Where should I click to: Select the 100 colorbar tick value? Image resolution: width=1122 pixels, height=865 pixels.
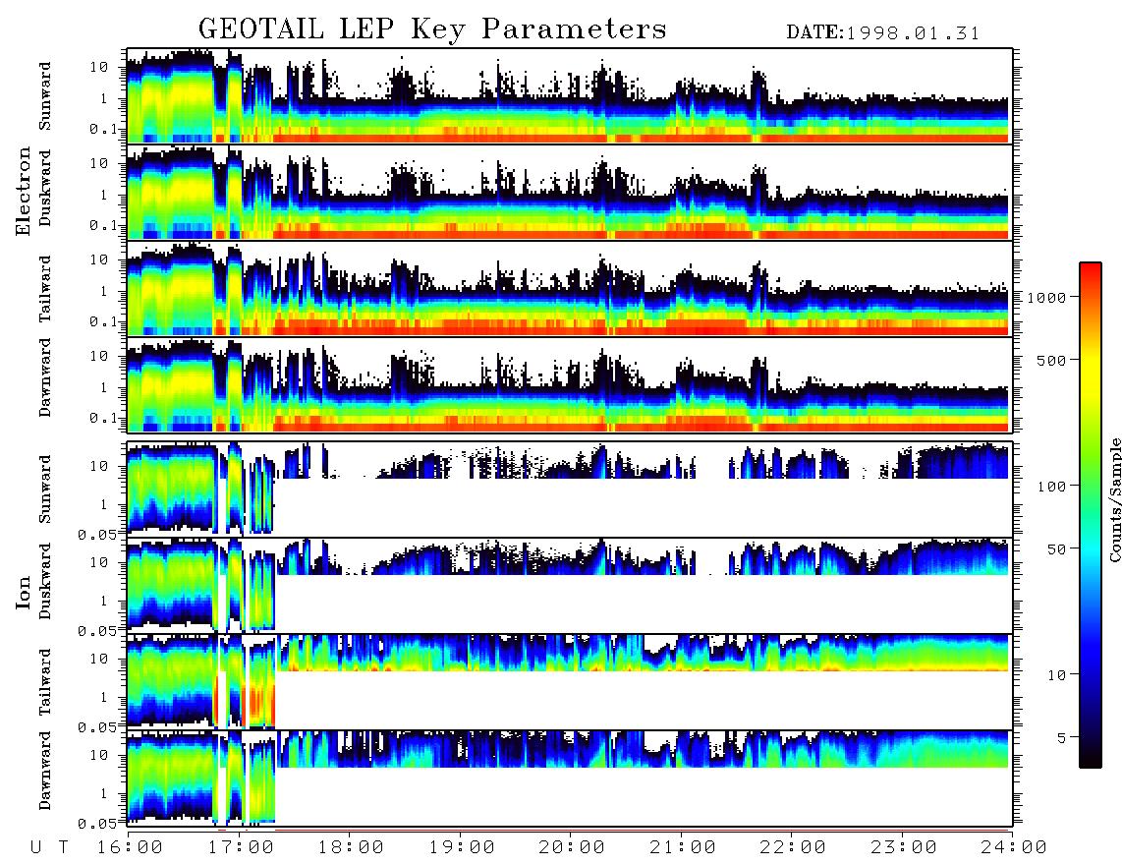(x=1051, y=487)
